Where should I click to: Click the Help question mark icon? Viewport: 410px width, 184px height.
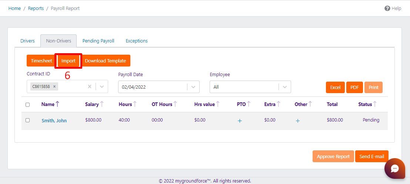(x=387, y=8)
